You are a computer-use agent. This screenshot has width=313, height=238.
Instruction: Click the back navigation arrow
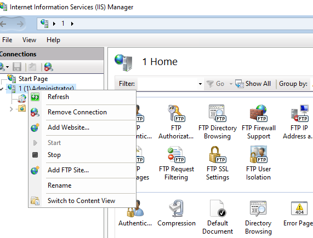point(3,24)
